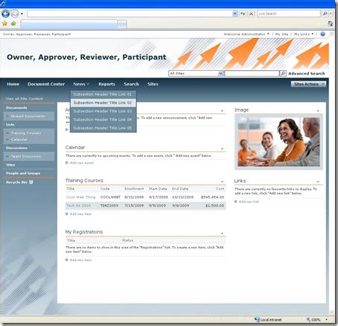The height and width of the screenshot is (326, 338).
Task: Open the Site Actions button menu
Action: point(308,84)
